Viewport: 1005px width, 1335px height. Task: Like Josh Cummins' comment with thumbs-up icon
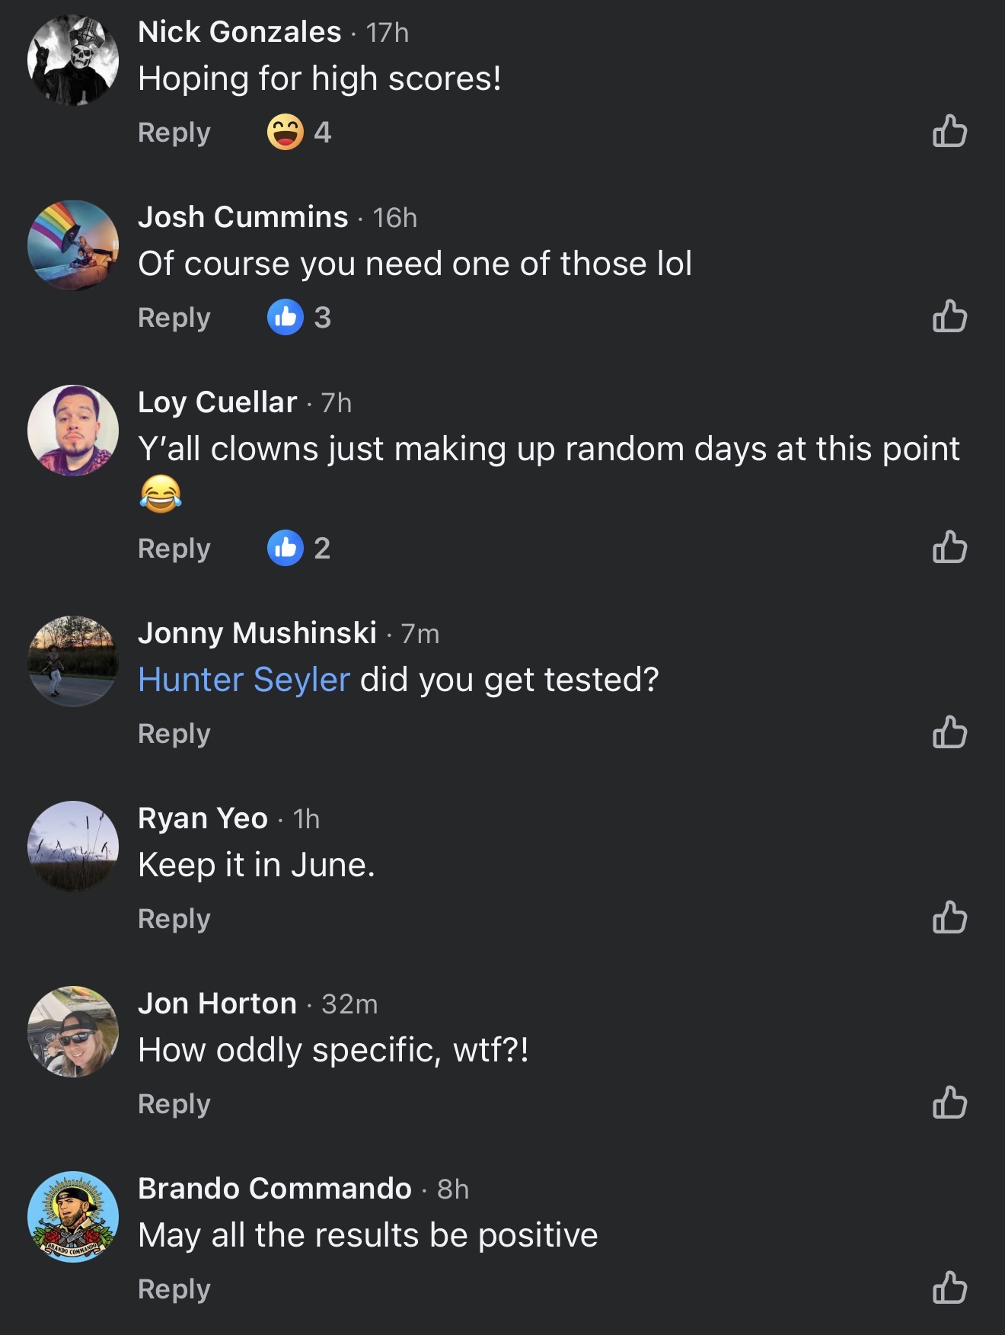[x=949, y=316]
